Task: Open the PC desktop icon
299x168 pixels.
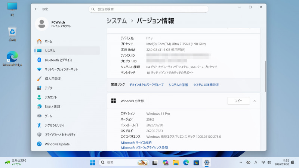Action: tap(12, 9)
